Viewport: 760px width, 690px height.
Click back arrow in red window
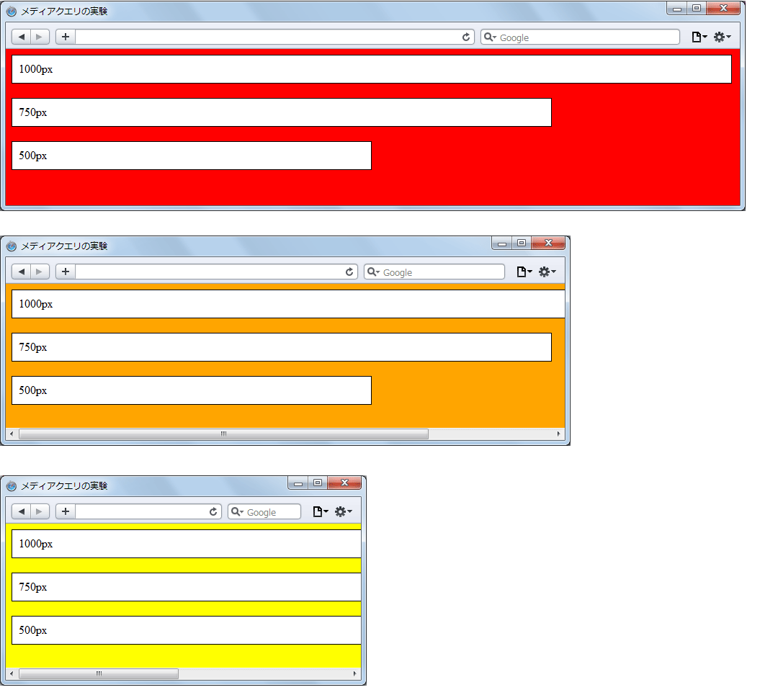pos(22,37)
